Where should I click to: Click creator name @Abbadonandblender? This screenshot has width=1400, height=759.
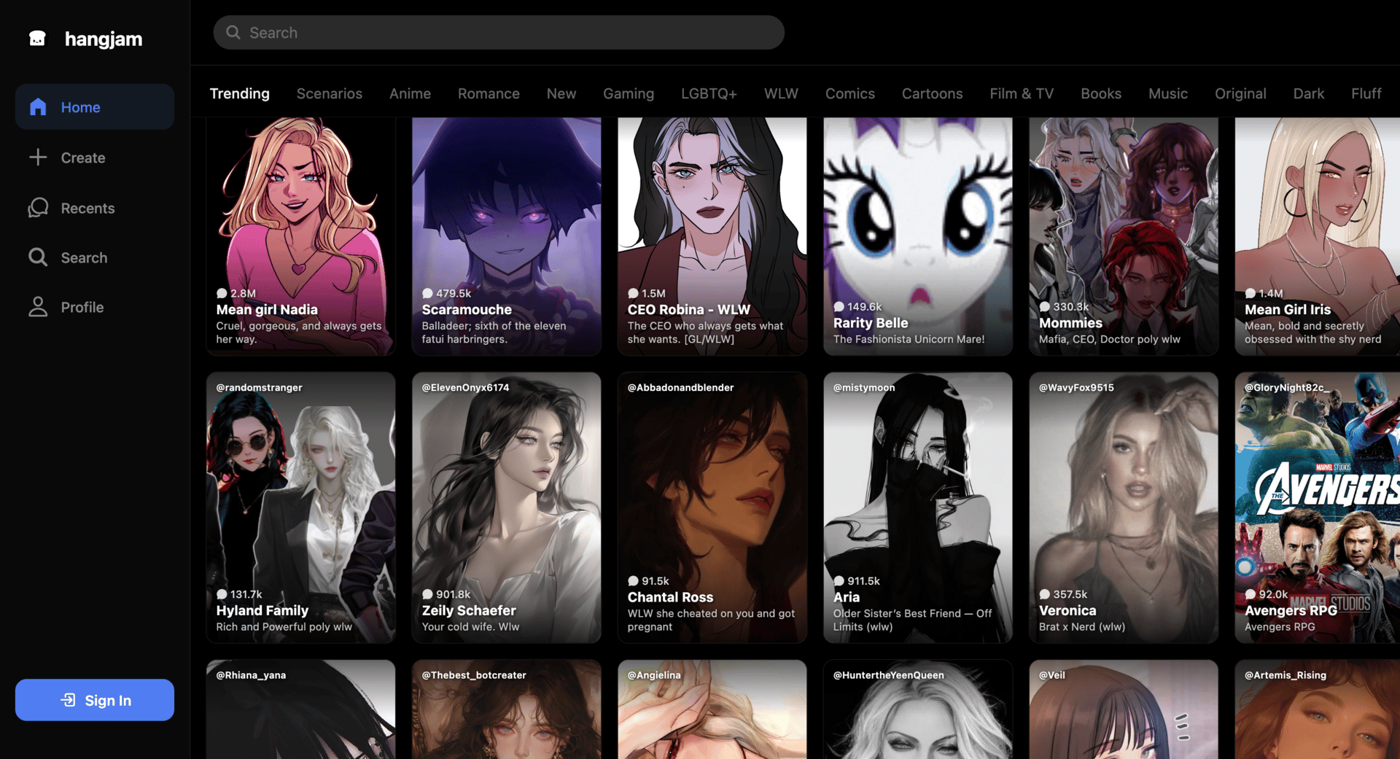680,387
